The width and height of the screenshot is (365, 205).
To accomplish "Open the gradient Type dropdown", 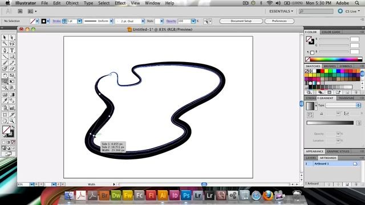I will tap(358, 105).
